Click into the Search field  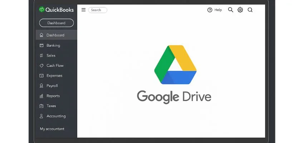point(98,10)
